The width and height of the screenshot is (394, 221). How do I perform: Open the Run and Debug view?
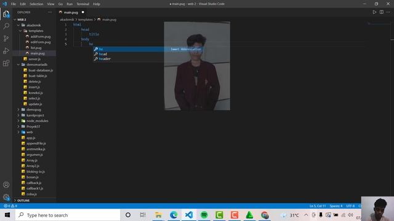pos(6,50)
